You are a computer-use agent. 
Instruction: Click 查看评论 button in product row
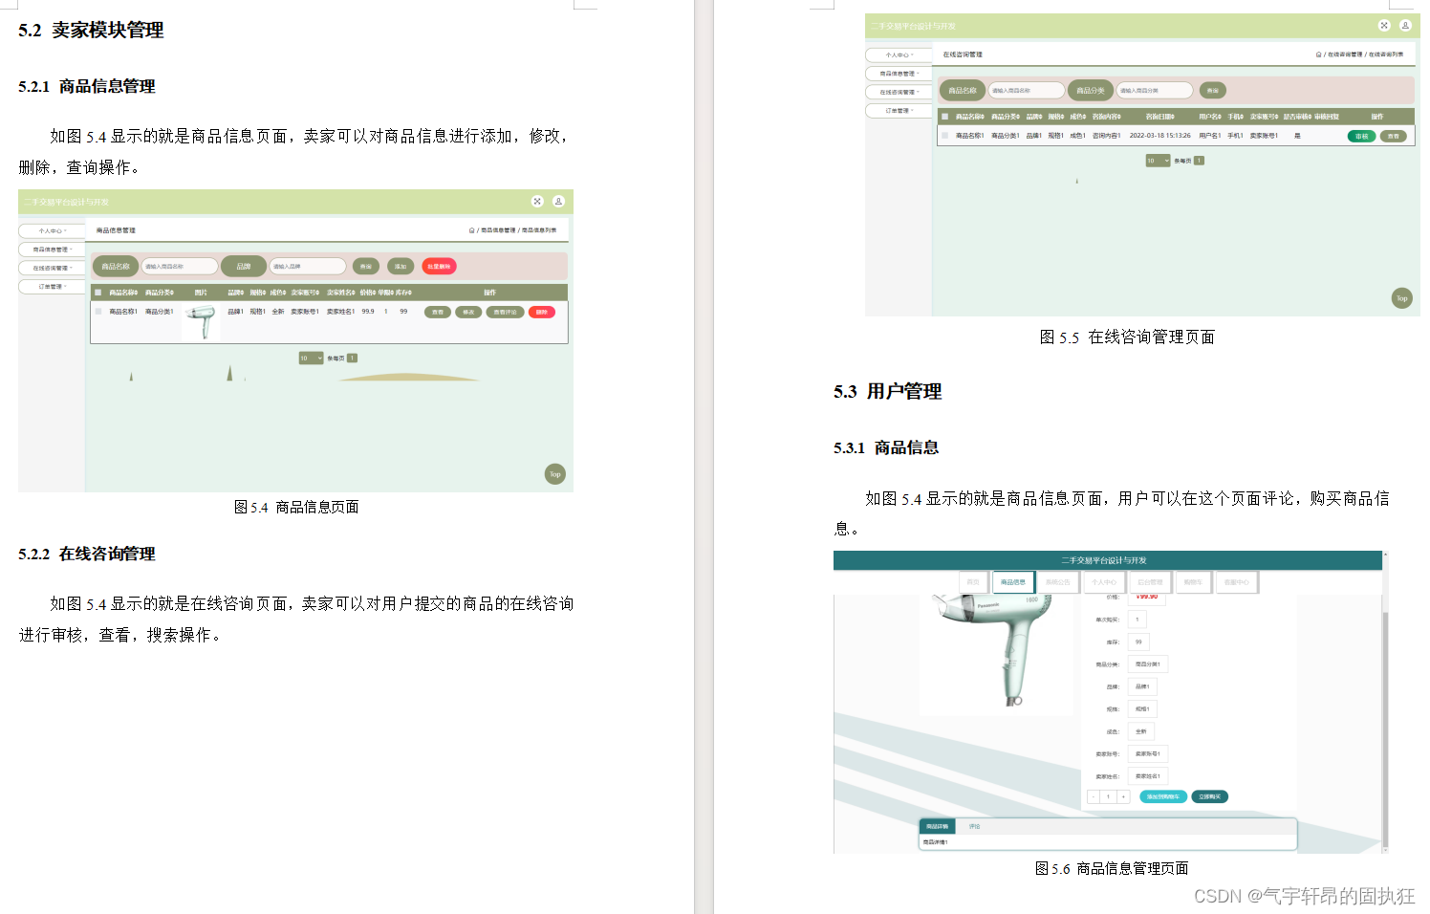(x=505, y=312)
